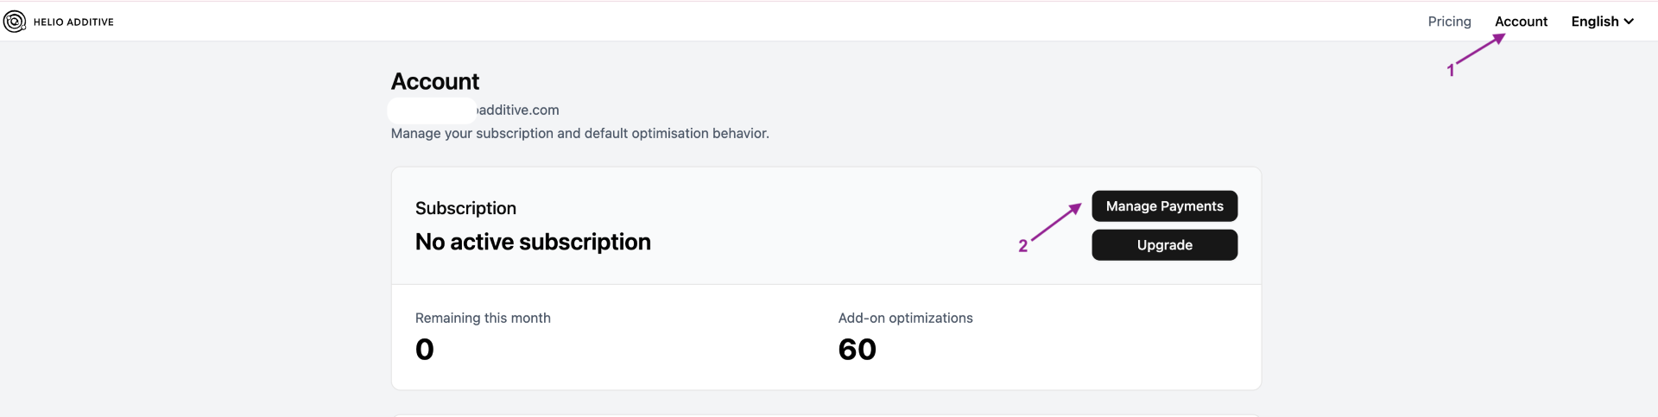The image size is (1658, 417).
Task: Click the remaining count value 0
Action: (425, 350)
